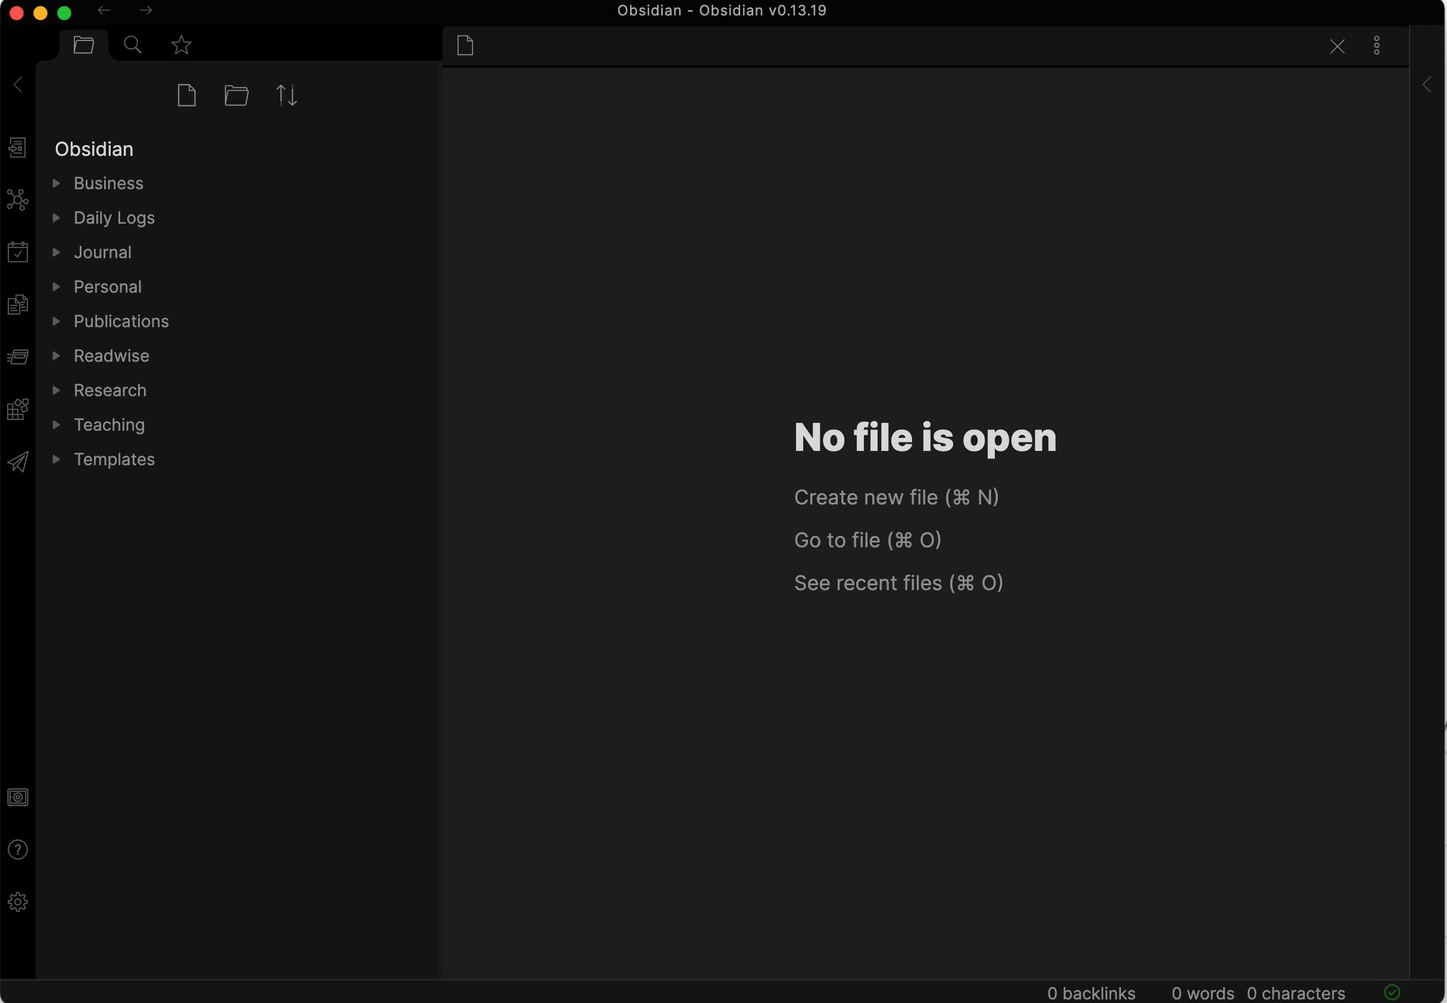The image size is (1447, 1003).
Task: Open the pane's more options menu
Action: [1376, 46]
